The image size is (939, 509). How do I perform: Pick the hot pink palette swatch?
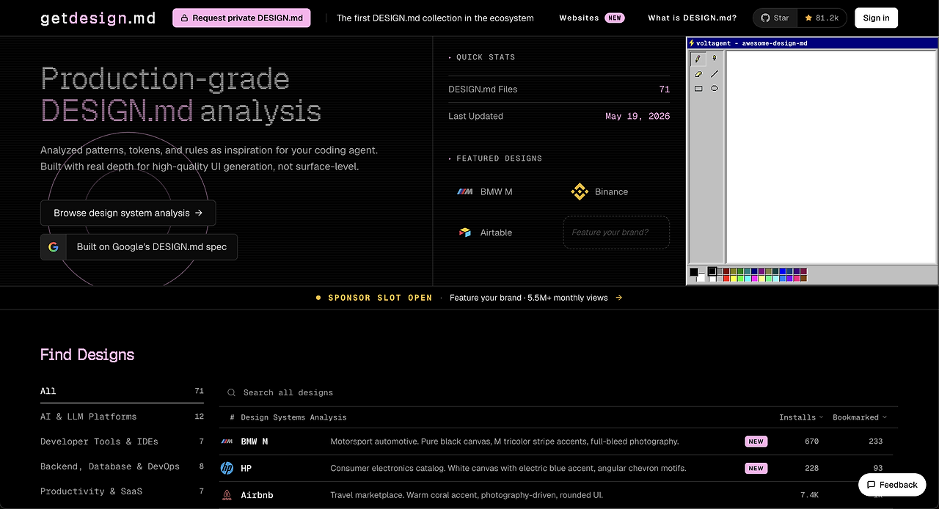coord(797,279)
